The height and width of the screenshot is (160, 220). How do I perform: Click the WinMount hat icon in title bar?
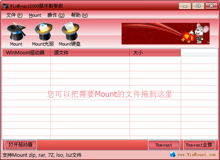coord(6,6)
